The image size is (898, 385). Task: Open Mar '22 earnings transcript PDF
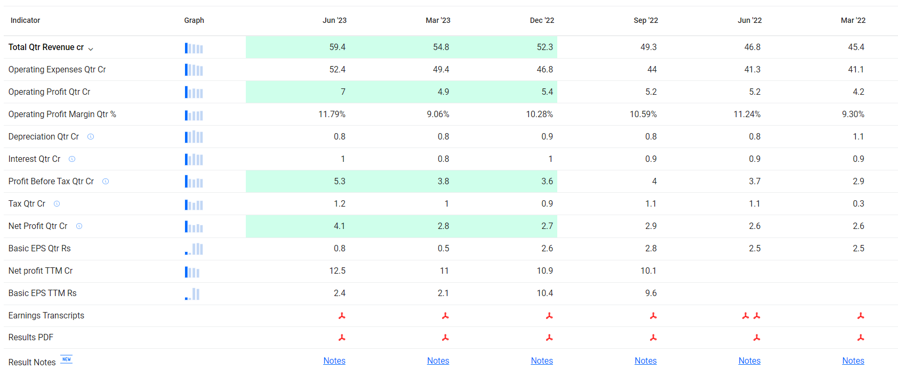[861, 316]
